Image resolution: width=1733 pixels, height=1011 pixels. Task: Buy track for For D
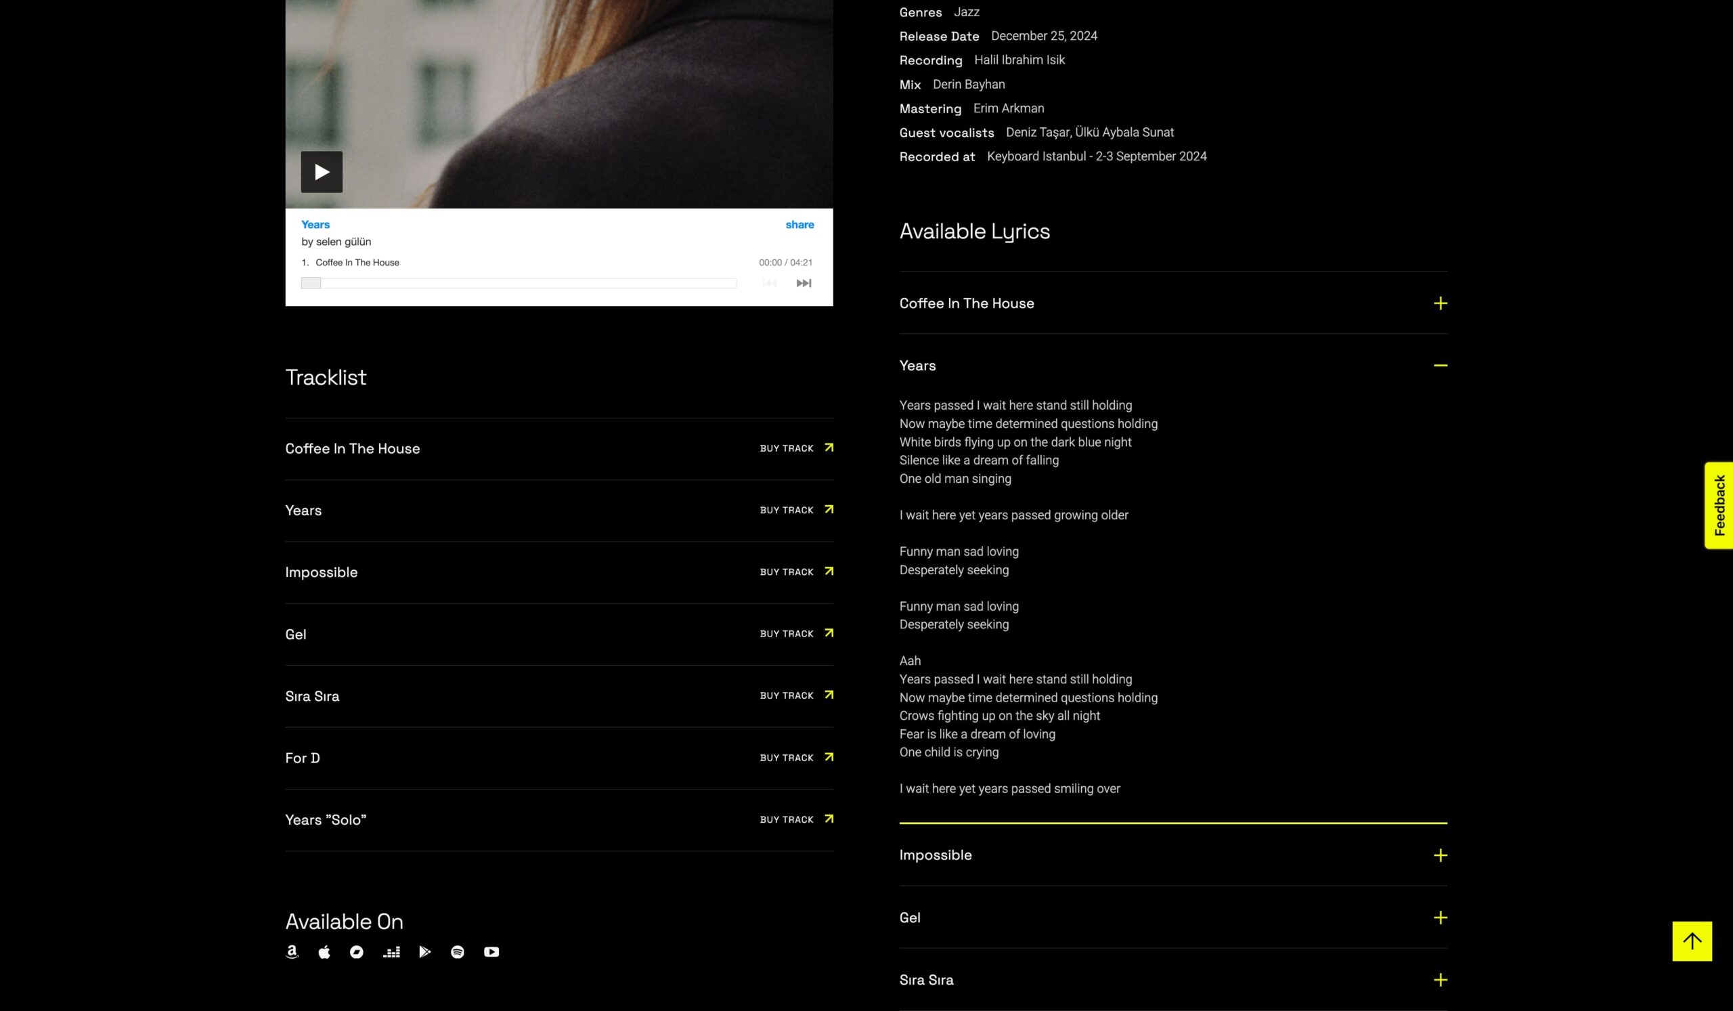[x=796, y=757]
